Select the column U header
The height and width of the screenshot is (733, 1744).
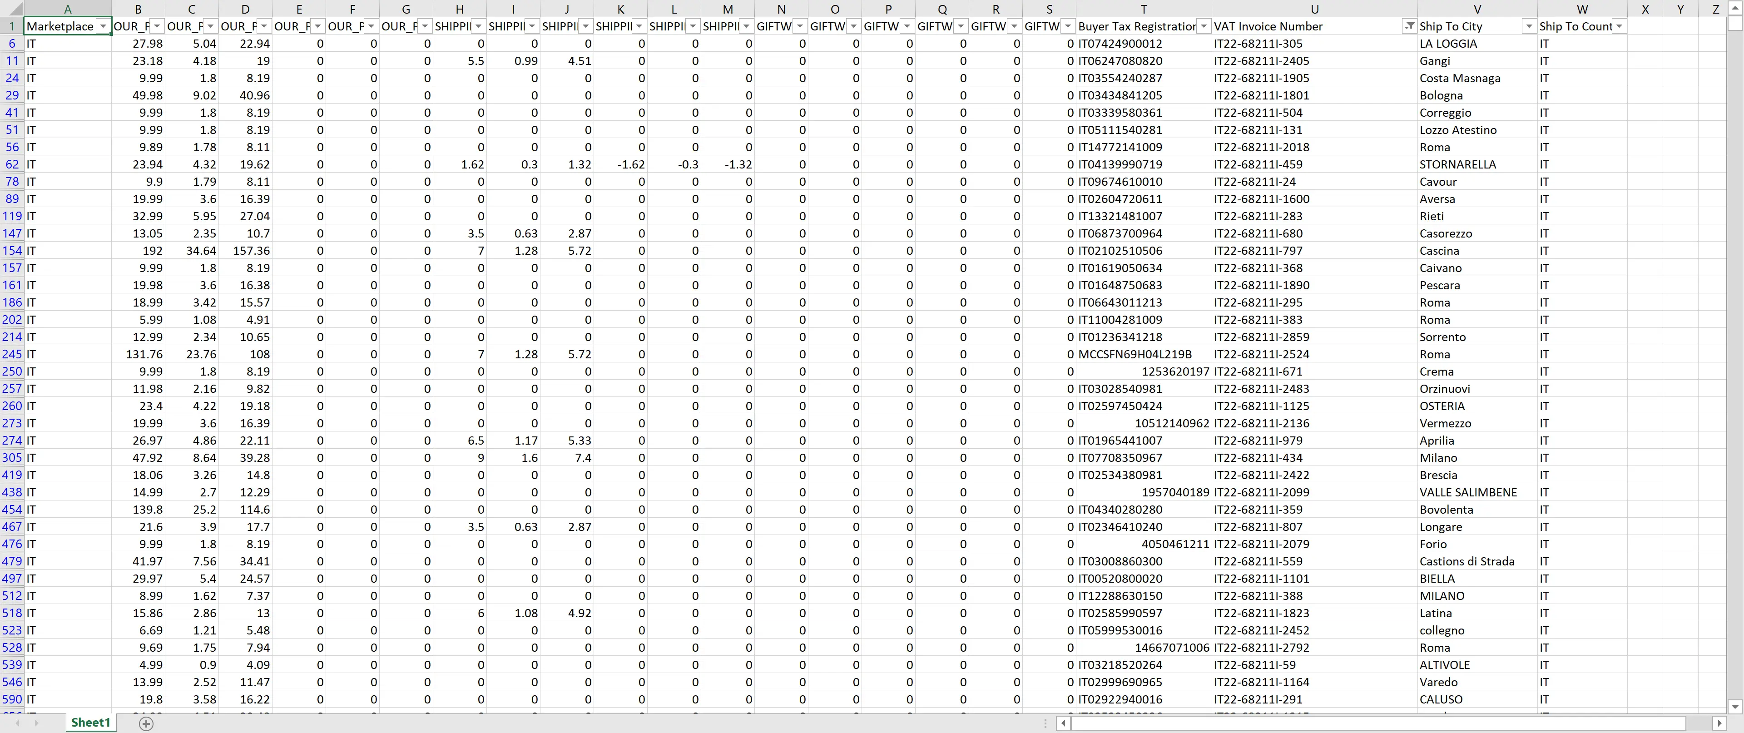point(1314,9)
